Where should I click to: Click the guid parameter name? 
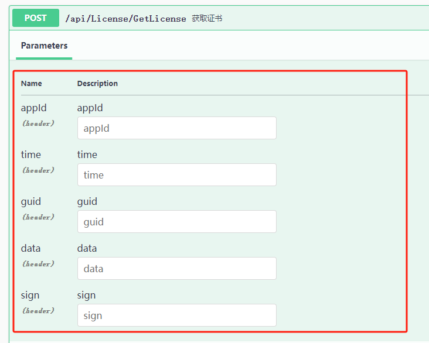pos(31,202)
